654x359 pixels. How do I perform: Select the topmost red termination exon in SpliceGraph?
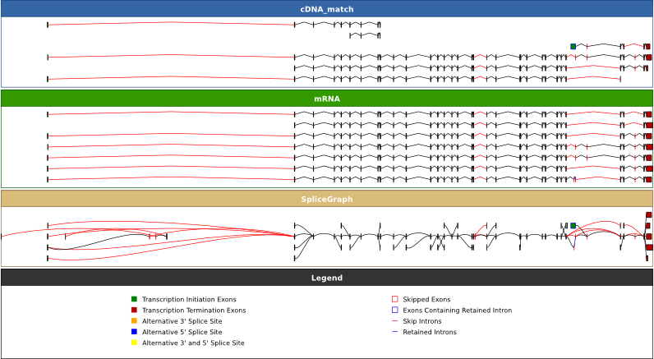point(648,215)
